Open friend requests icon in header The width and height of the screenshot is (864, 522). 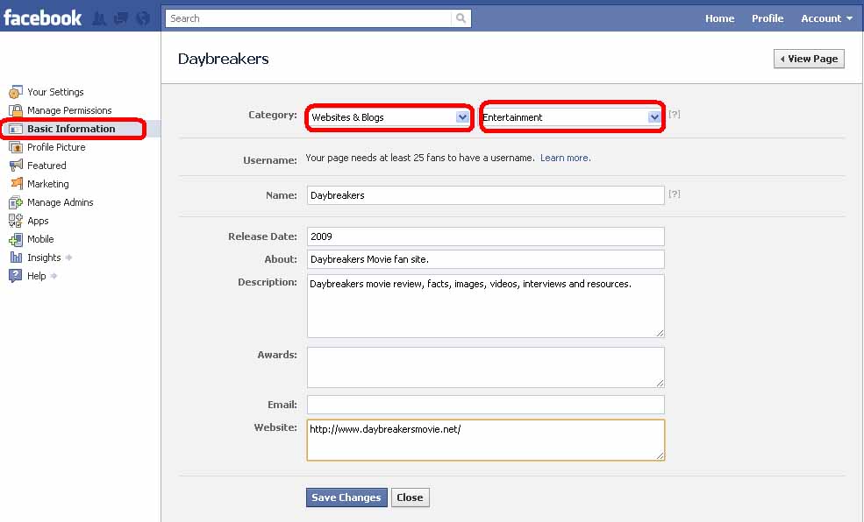[x=99, y=18]
